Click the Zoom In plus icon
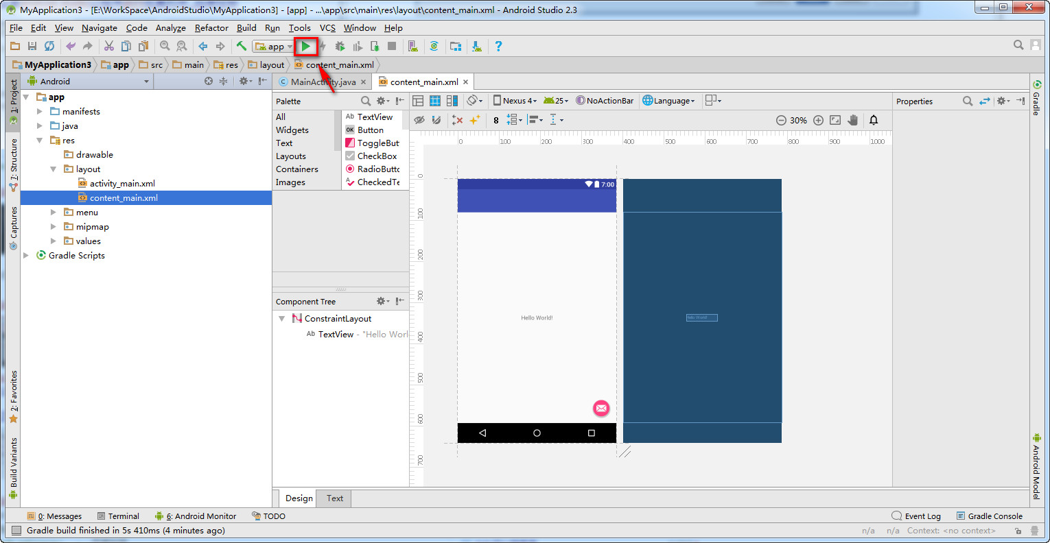Image resolution: width=1050 pixels, height=543 pixels. (818, 120)
